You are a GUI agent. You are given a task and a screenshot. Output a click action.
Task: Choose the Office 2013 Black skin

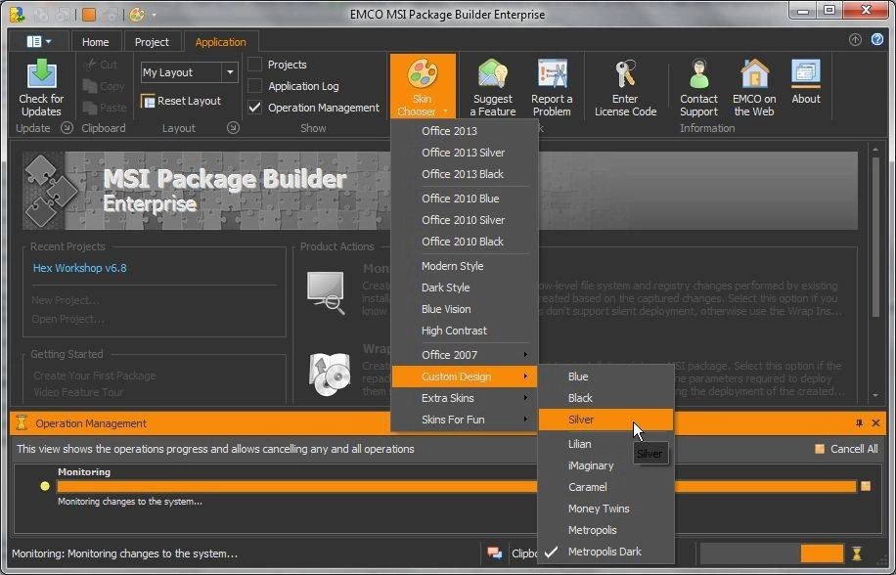[x=464, y=174]
